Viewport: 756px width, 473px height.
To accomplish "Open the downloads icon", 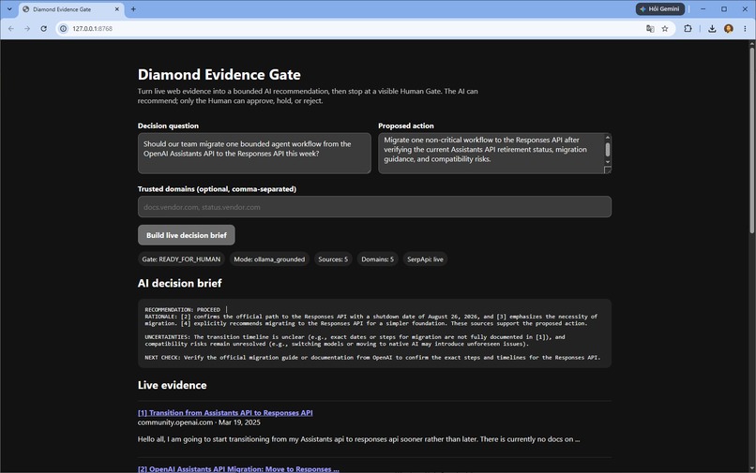I will (712, 29).
